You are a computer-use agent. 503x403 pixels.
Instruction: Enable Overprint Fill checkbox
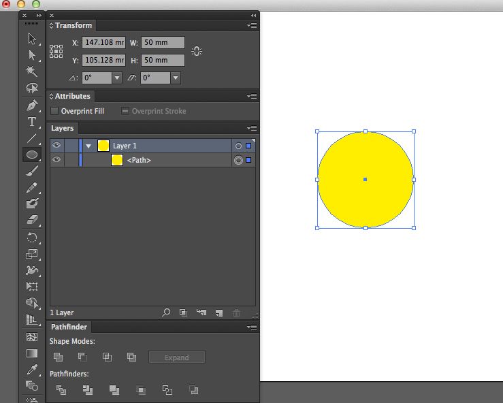54,111
